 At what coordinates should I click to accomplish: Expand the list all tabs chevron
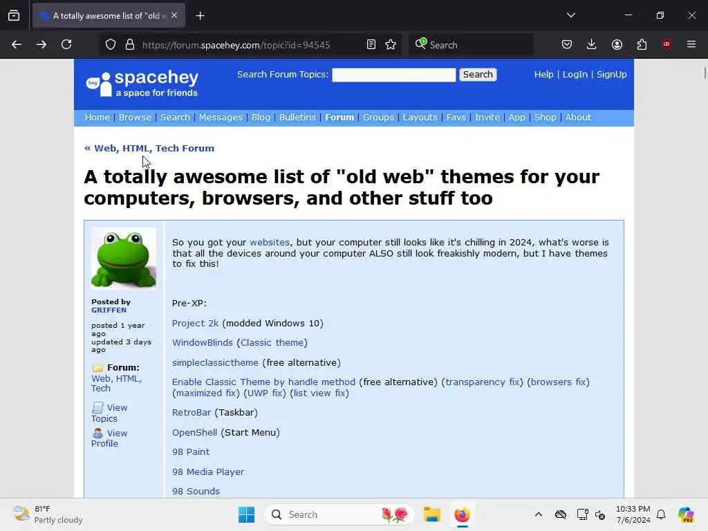tap(570, 15)
